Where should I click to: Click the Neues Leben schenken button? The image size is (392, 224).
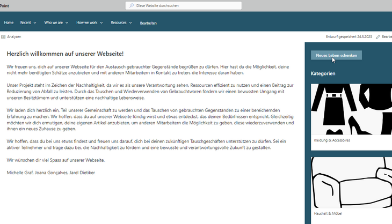tap(336, 55)
